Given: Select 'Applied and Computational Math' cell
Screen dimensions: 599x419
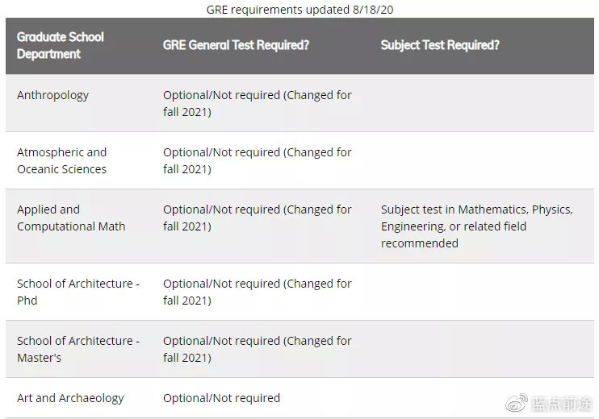Looking at the screenshot, I should point(71,218).
